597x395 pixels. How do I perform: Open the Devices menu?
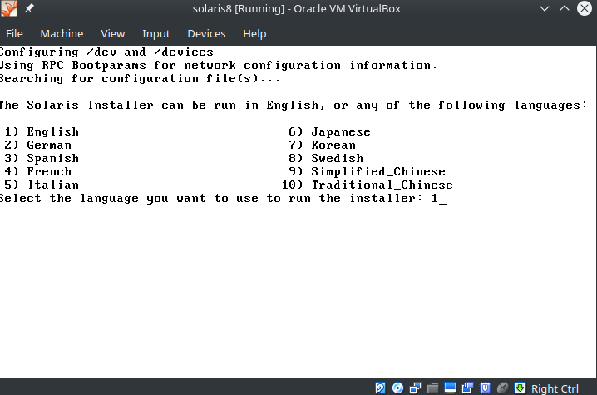[206, 33]
